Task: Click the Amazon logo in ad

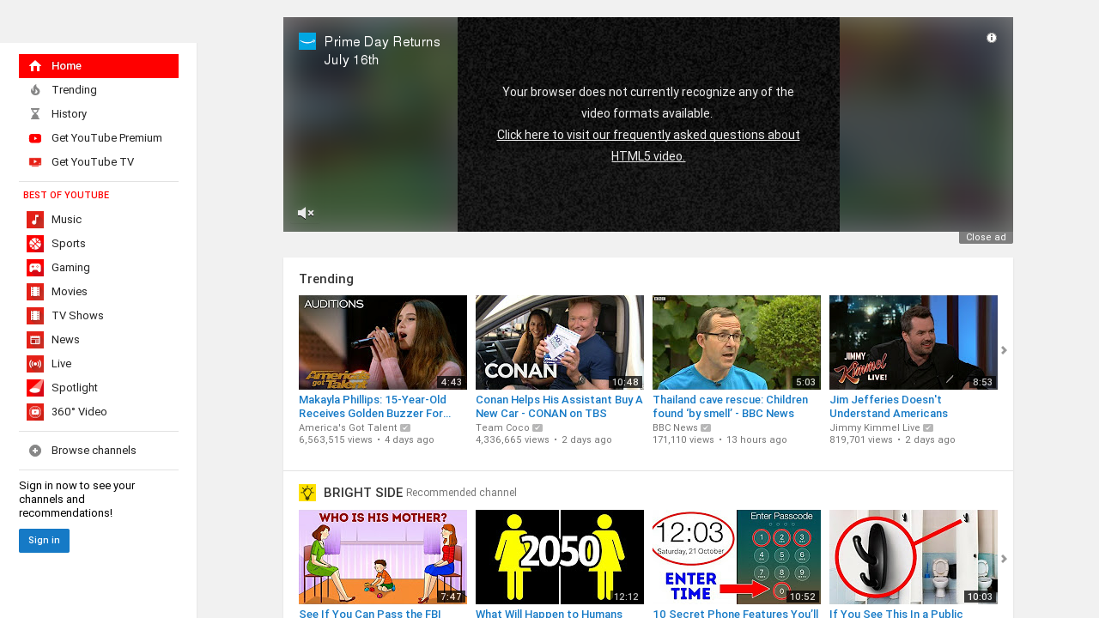Action: (x=307, y=41)
